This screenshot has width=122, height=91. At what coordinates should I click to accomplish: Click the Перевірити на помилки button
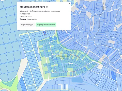(x=46, y=25)
